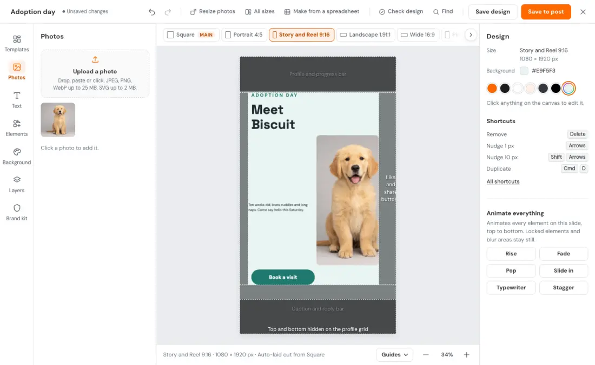Zoom out with the minus icon
This screenshot has height=365, width=595.
click(426, 355)
